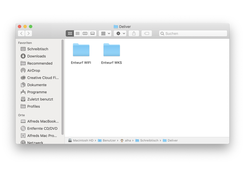The image size is (245, 183).
Task: Zoom the window with green button
Action: (31, 27)
